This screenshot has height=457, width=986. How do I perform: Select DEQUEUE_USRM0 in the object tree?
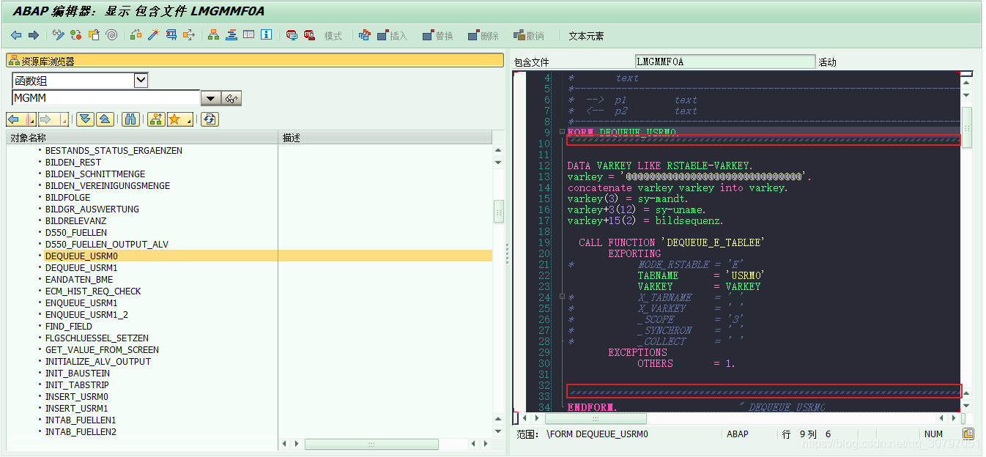[x=81, y=256]
